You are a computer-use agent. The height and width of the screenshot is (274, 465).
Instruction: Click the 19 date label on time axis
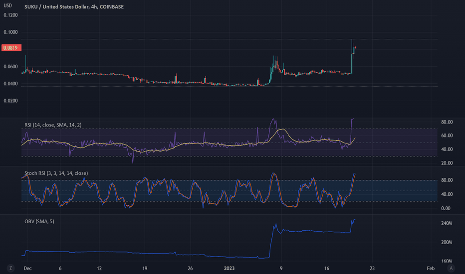tap(145, 269)
